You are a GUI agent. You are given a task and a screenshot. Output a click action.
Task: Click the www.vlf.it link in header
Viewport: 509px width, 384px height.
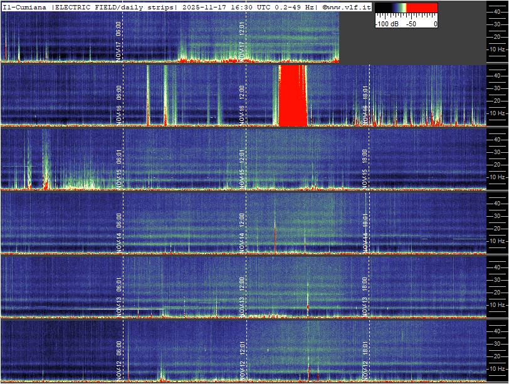(x=347, y=6)
